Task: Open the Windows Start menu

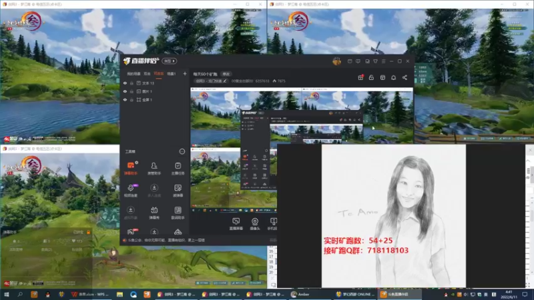Action: point(7,294)
